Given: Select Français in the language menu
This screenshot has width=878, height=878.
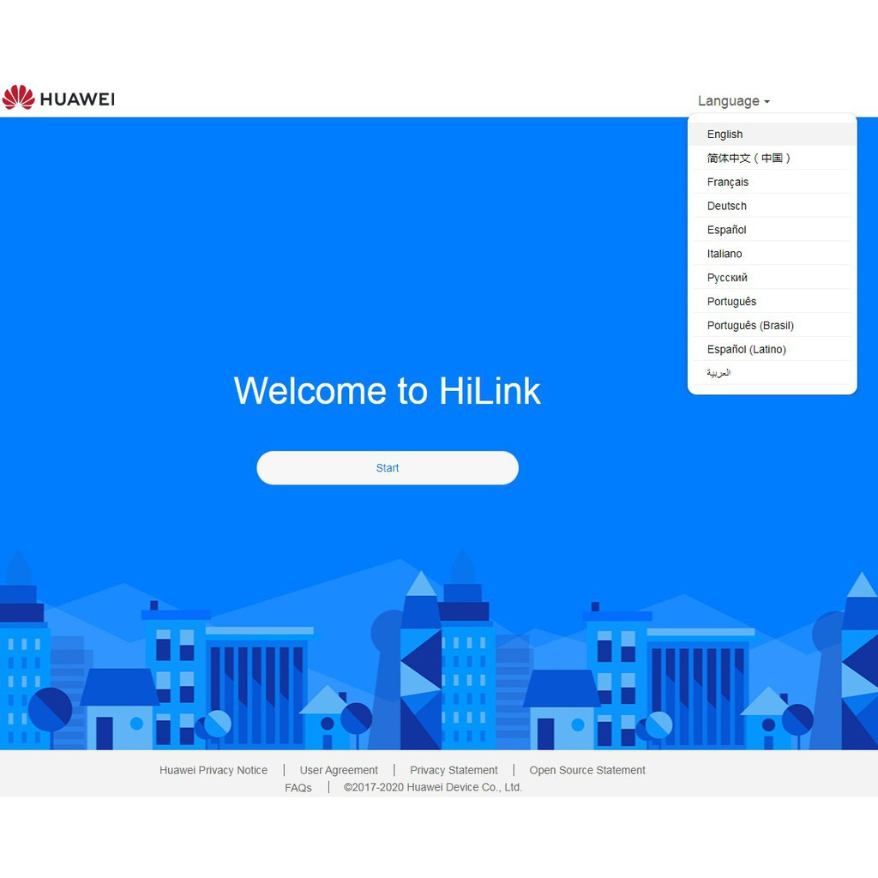Looking at the screenshot, I should (x=728, y=183).
